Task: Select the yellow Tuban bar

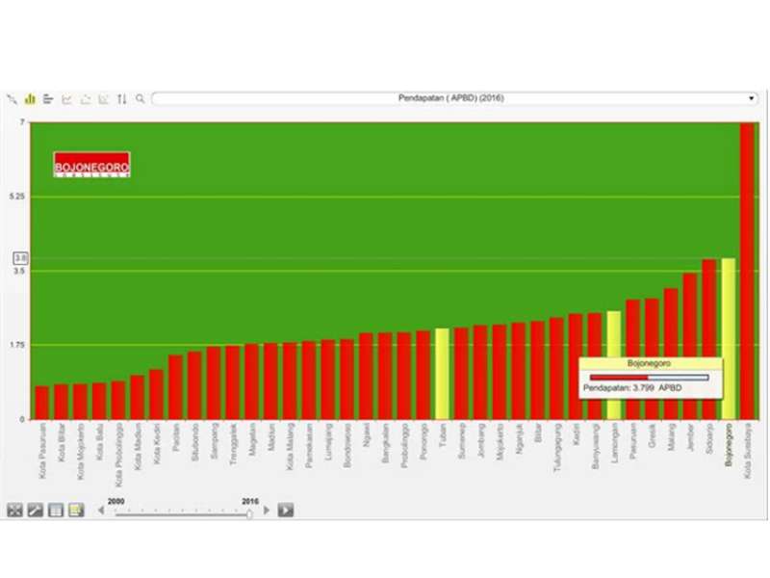Action: point(442,374)
